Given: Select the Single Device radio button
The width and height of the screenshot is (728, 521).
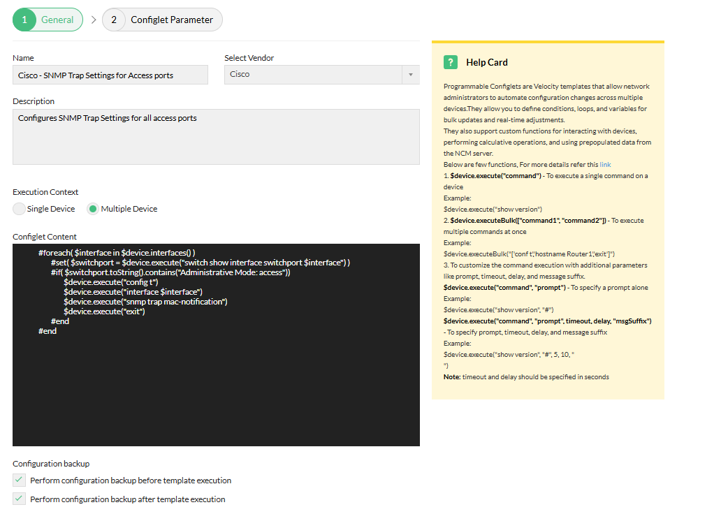Looking at the screenshot, I should coord(20,208).
